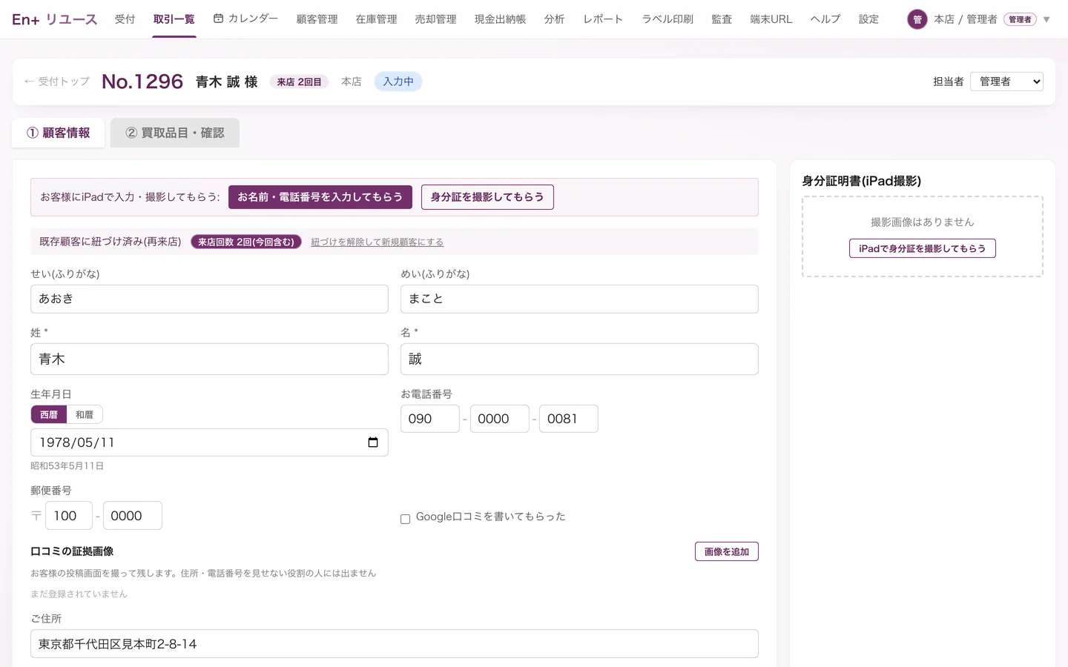Click phone field containing 0081

(569, 419)
